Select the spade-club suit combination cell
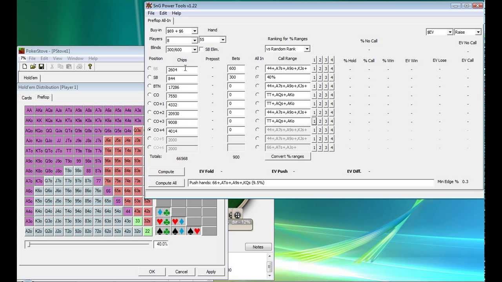This screenshot has height=282, width=502. click(x=163, y=231)
